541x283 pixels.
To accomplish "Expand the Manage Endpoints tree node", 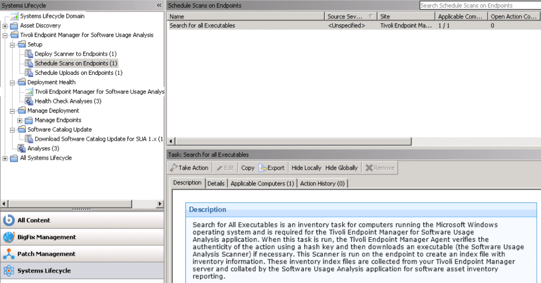I will [20, 121].
